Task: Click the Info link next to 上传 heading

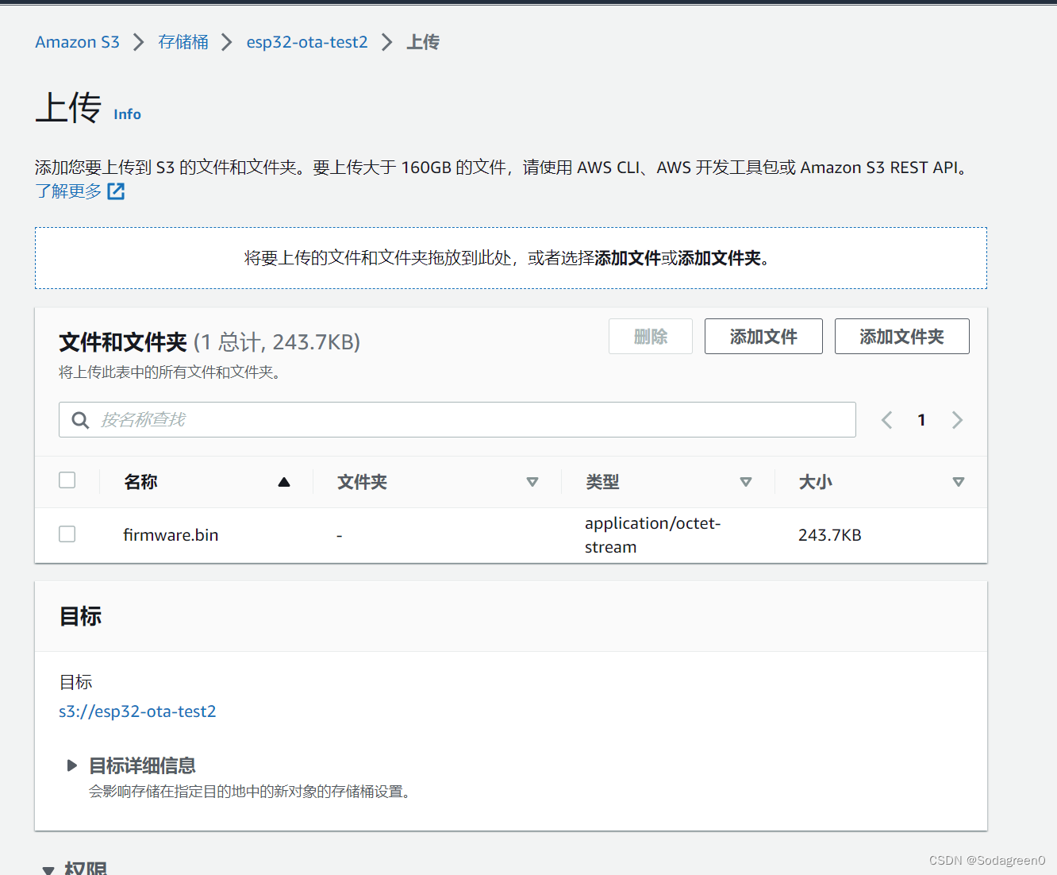Action: pyautogui.click(x=127, y=114)
